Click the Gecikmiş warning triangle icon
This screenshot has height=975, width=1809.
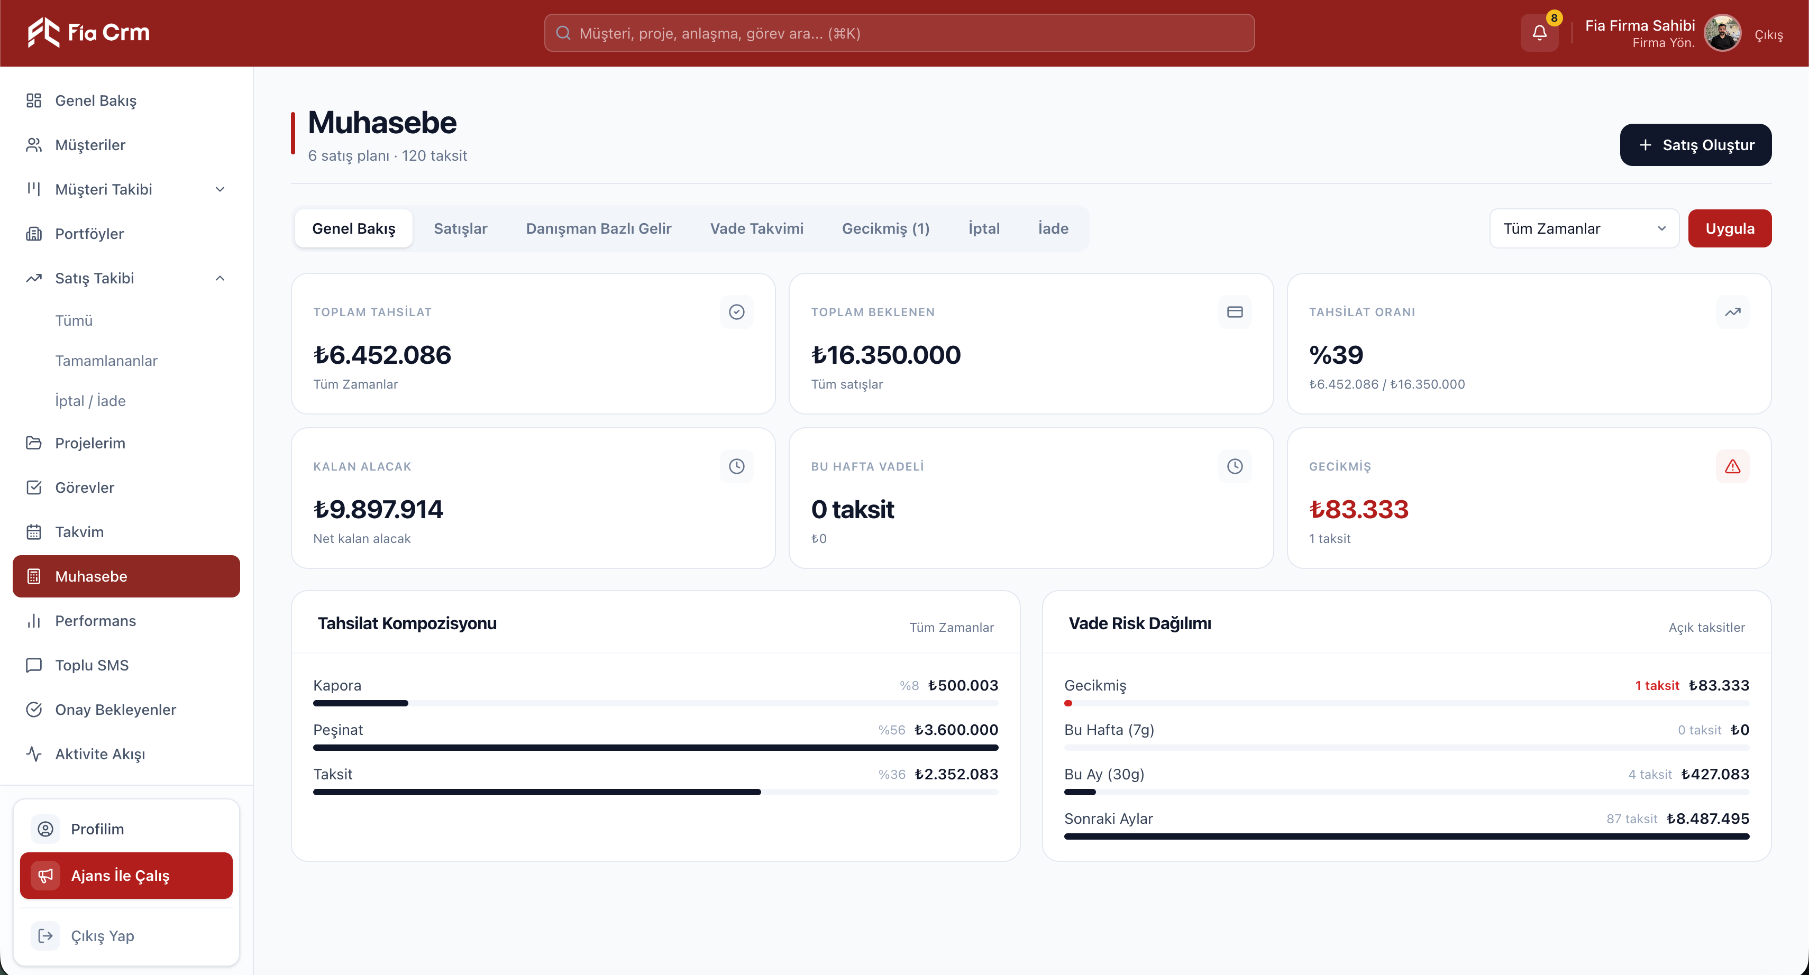click(1732, 466)
